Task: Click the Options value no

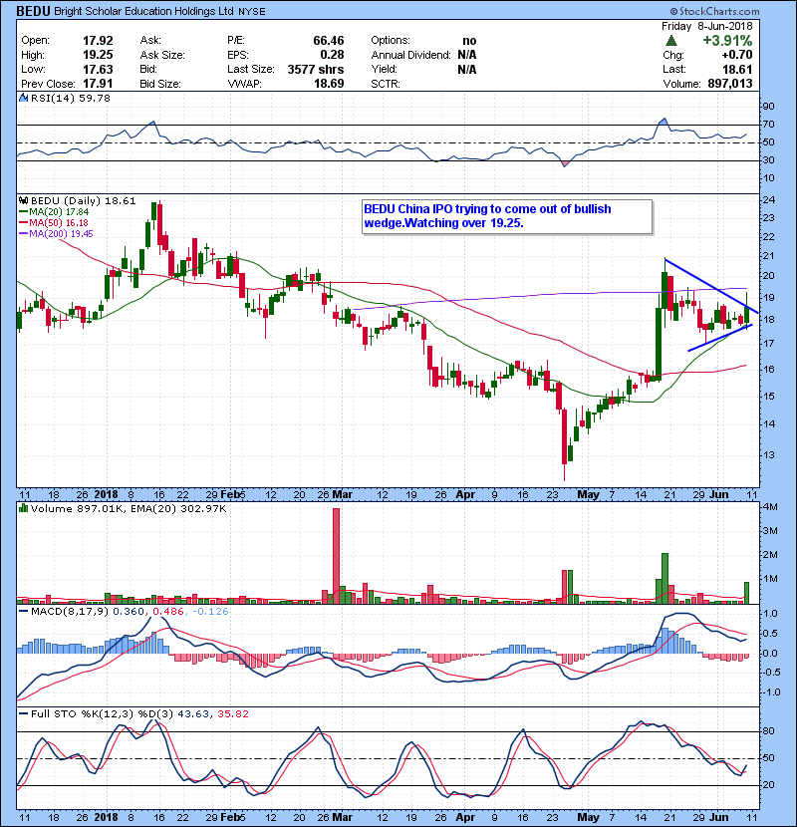Action: click(x=469, y=41)
